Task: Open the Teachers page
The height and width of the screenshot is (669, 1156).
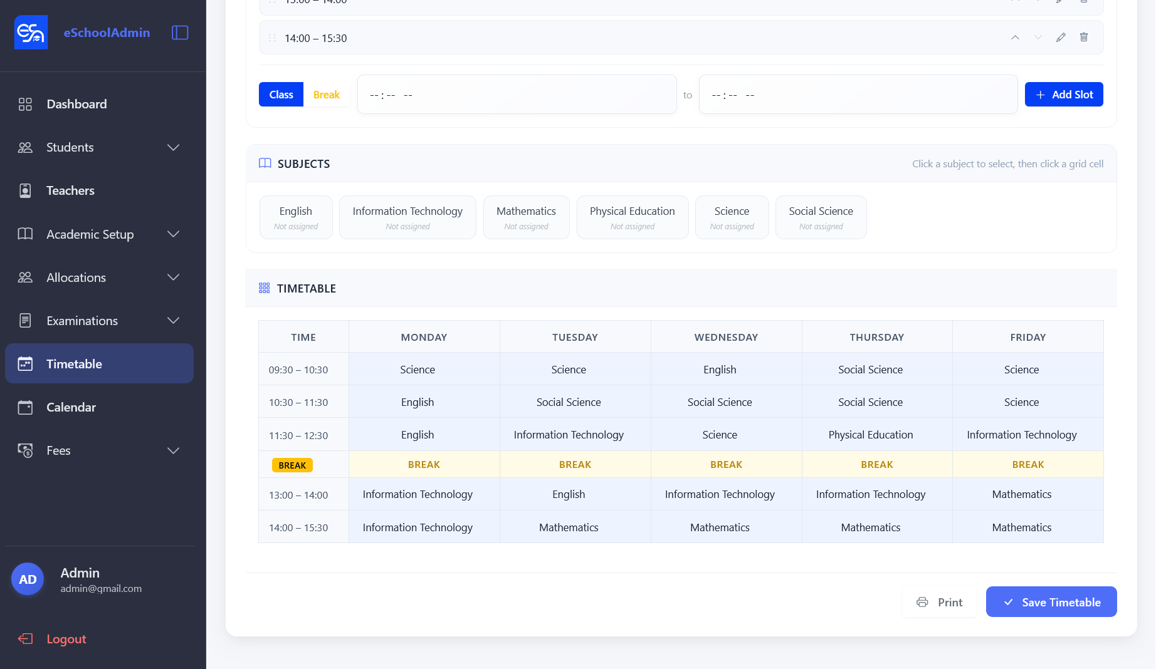Action: pyautogui.click(x=99, y=190)
